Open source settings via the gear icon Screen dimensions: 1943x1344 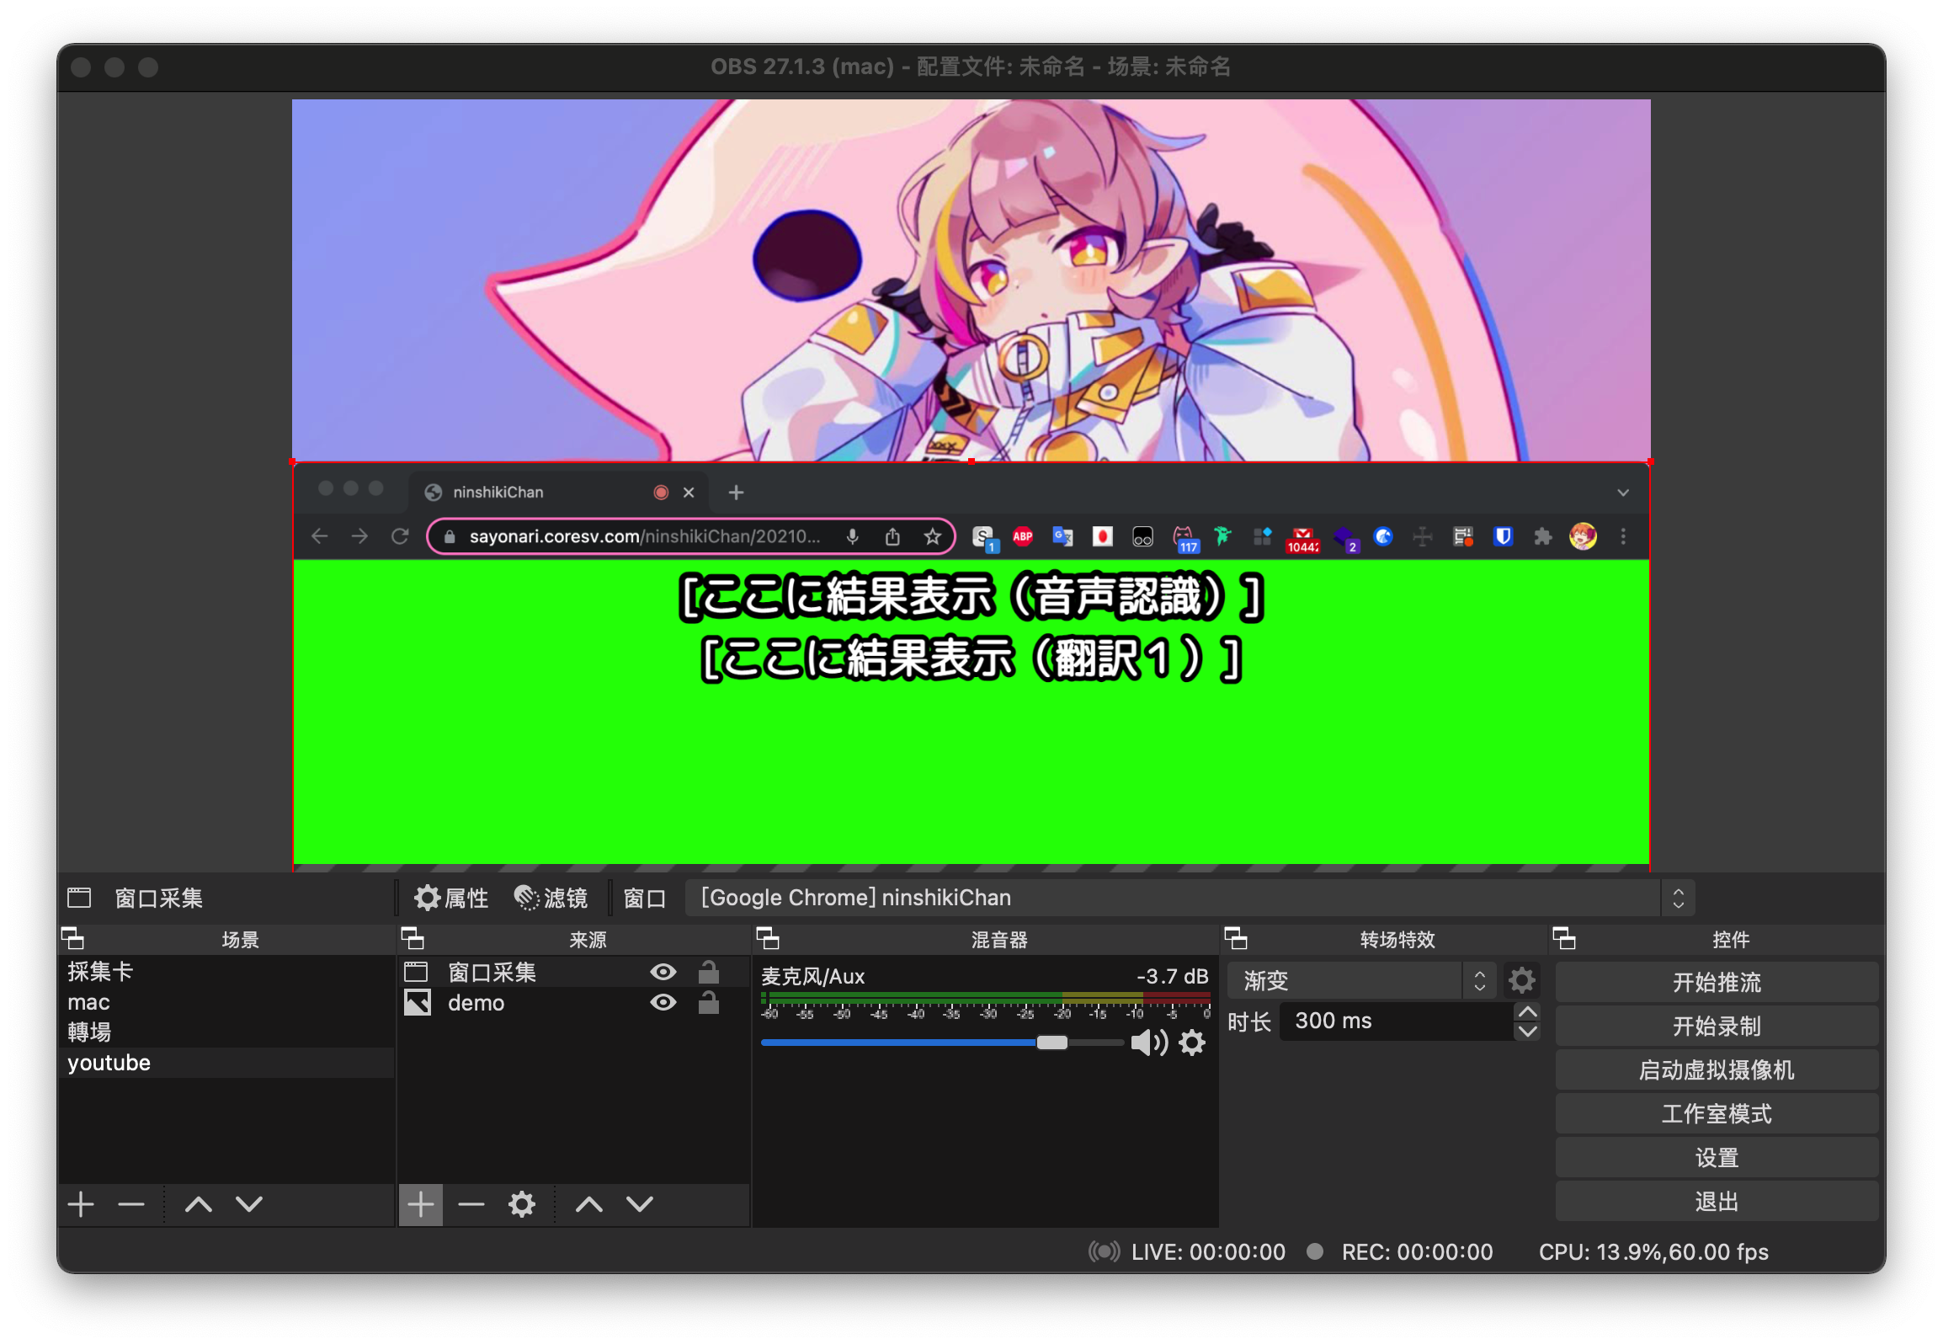point(522,1203)
